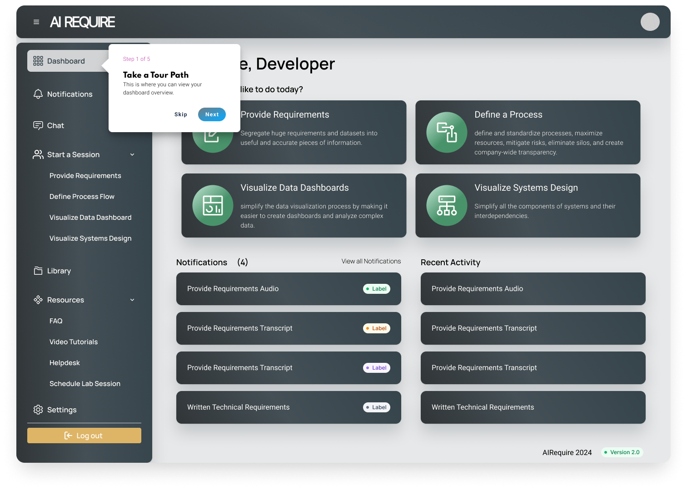This screenshot has height=490, width=687.
Task: Click the purple Label tag in notifications
Action: click(x=377, y=368)
